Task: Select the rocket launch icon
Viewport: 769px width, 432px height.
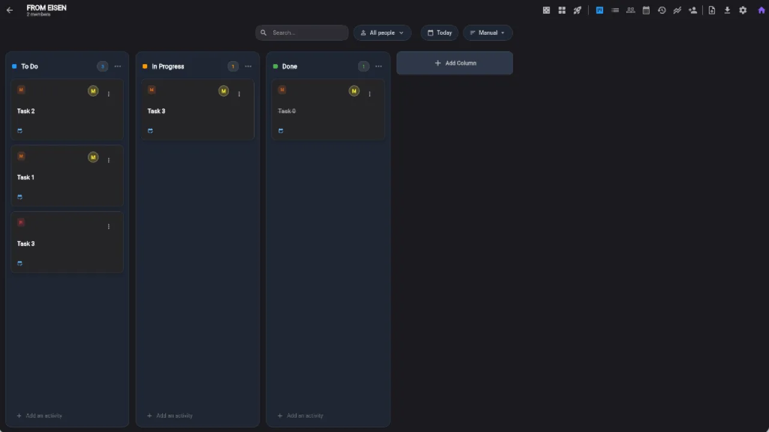Action: [x=577, y=10]
